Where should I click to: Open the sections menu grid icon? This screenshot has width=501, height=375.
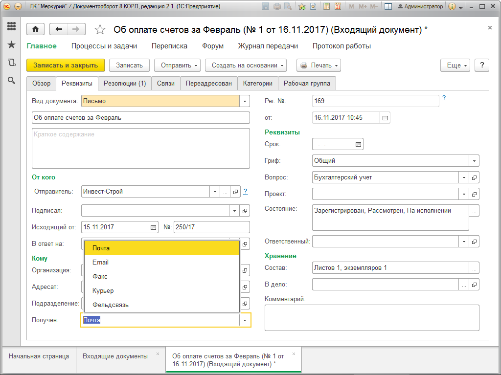[x=12, y=26]
